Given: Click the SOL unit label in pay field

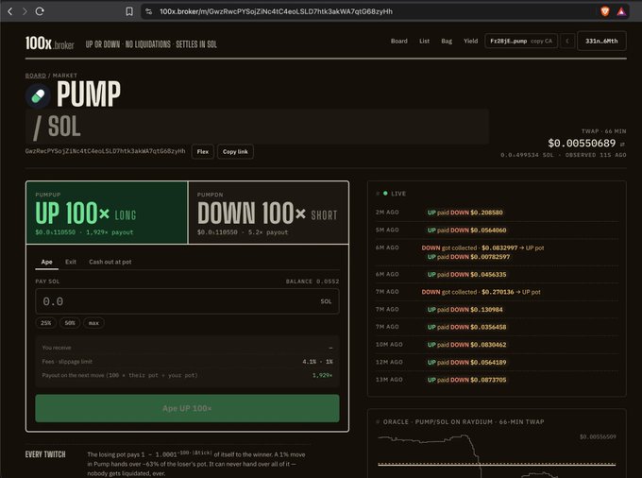Looking at the screenshot, I should pyautogui.click(x=326, y=301).
